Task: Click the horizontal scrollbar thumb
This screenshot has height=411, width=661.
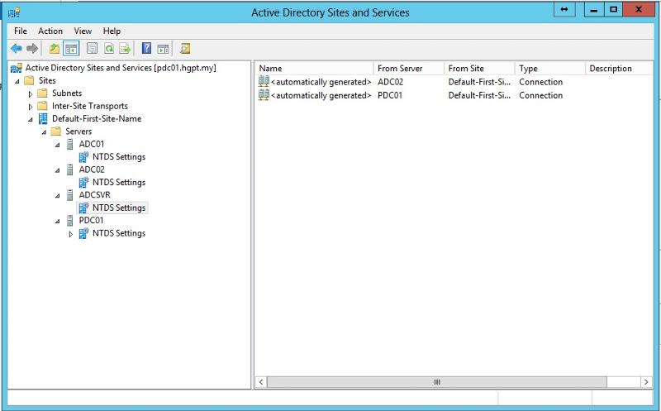Action: (x=437, y=382)
